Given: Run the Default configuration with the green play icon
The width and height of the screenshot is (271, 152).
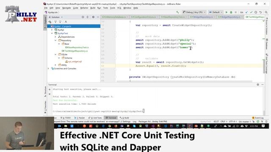Looking at the screenshot, I should pyautogui.click(x=227, y=12).
